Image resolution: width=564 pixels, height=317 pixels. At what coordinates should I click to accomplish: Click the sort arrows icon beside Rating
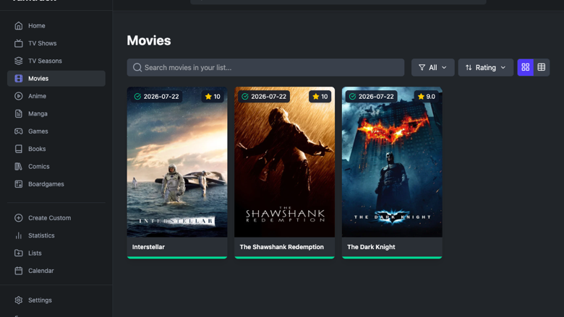tap(469, 67)
